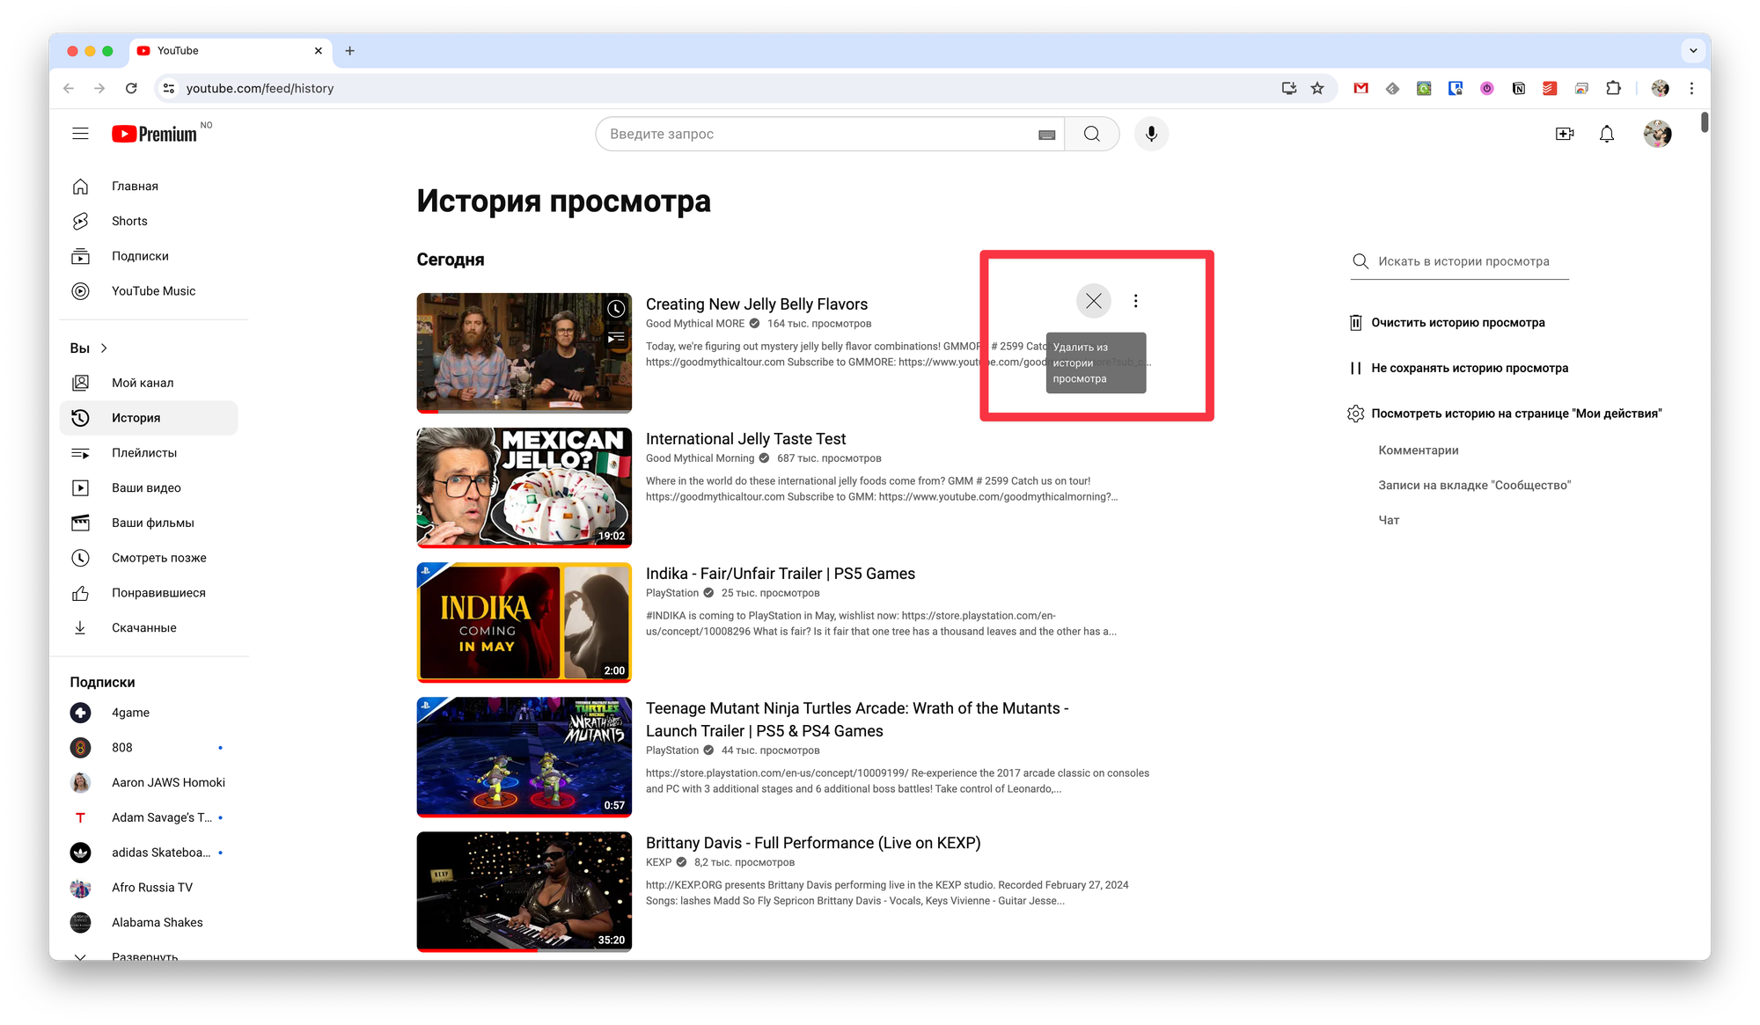1760x1025 pixels.
Task: Click the voice search microphone icon
Action: click(x=1151, y=134)
